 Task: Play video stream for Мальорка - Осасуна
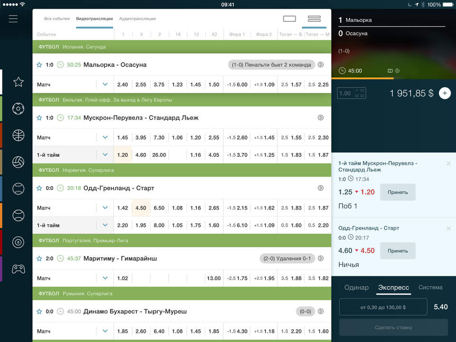click(321, 65)
